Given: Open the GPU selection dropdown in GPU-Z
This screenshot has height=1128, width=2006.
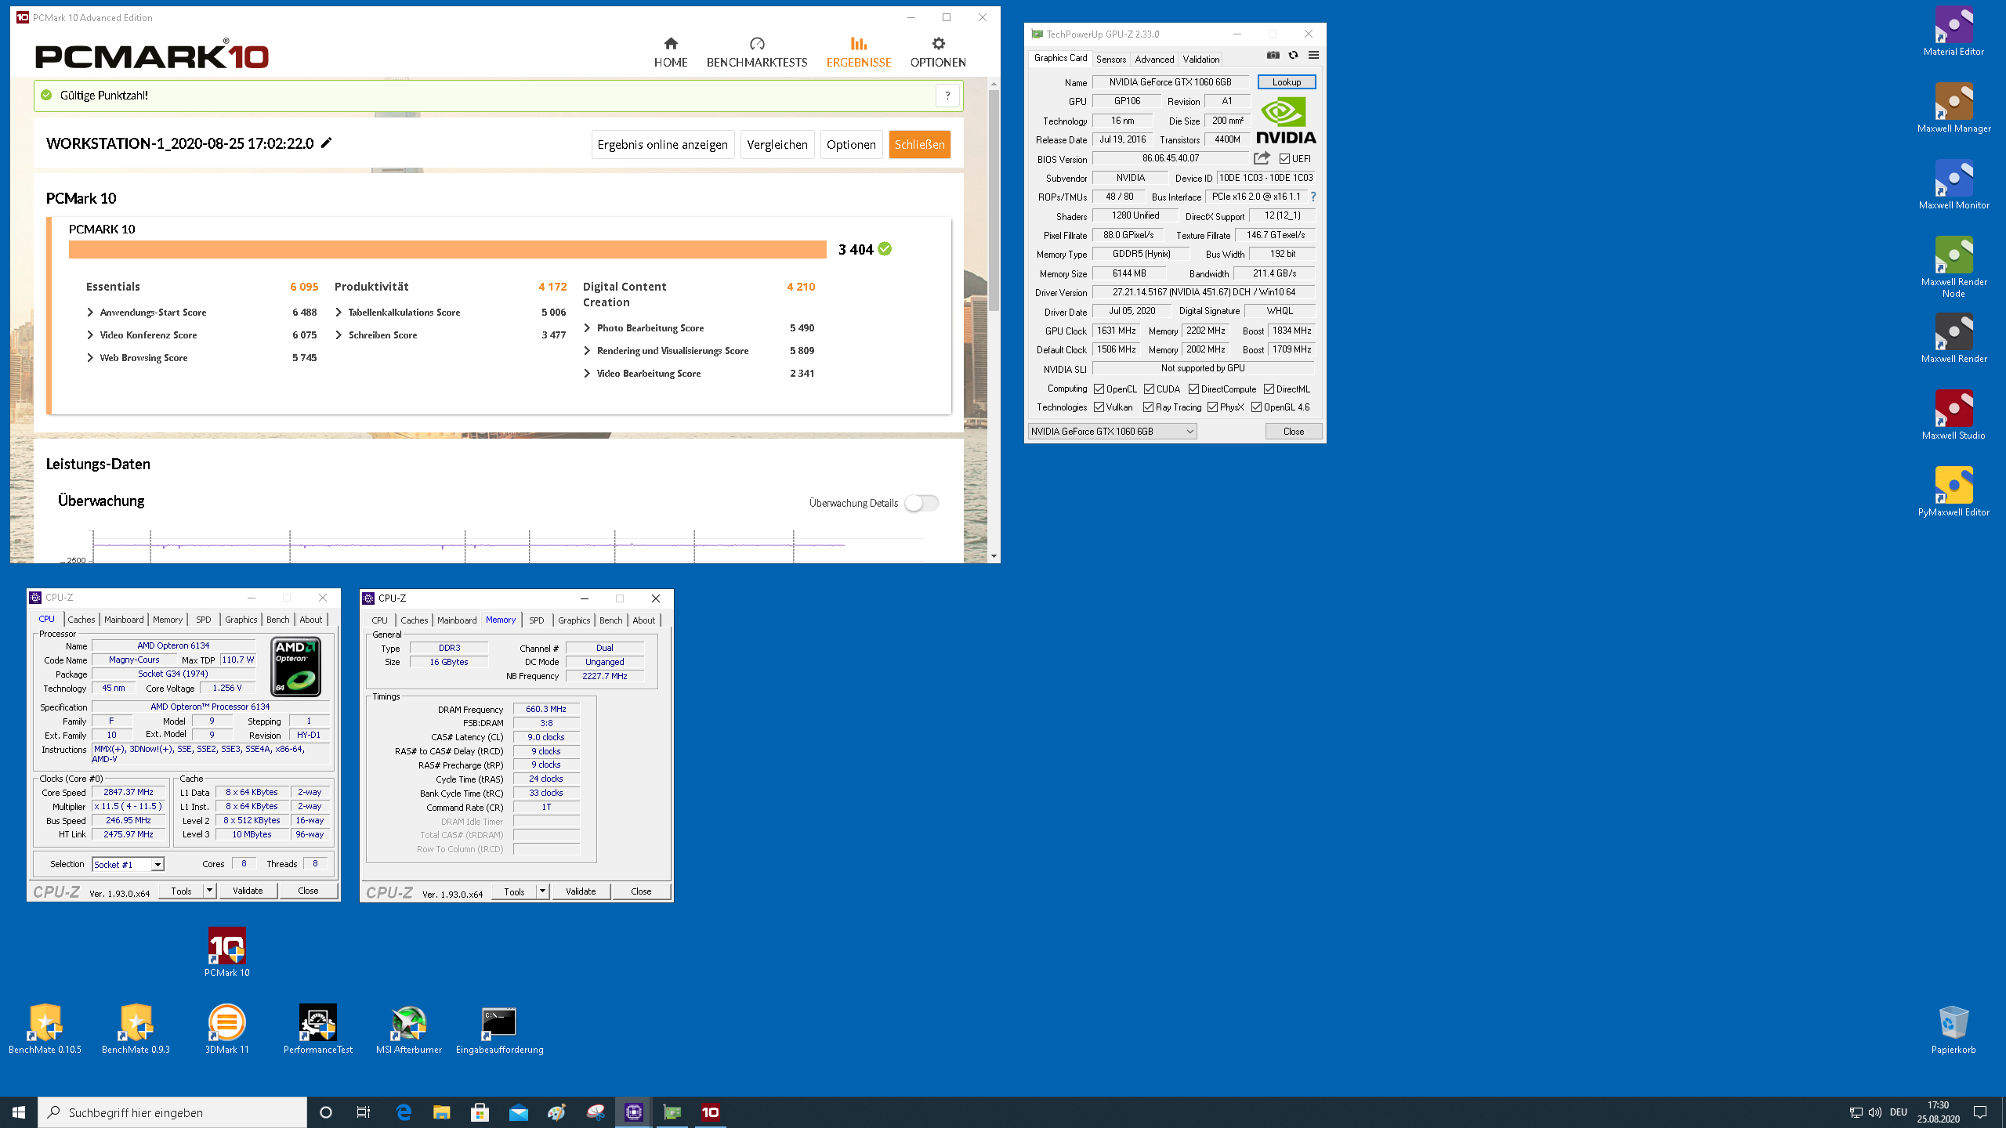Looking at the screenshot, I should click(1112, 432).
